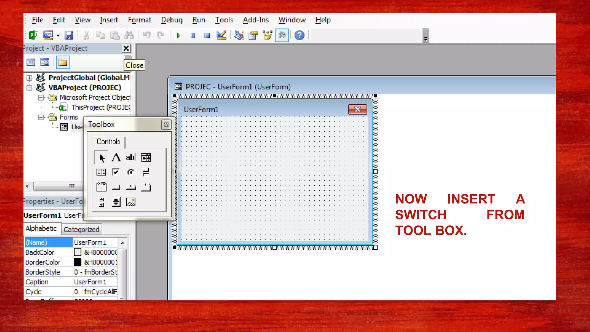The height and width of the screenshot is (332, 590).
Task: Pick the CheckBox control in Toolbox
Action: [x=116, y=172]
